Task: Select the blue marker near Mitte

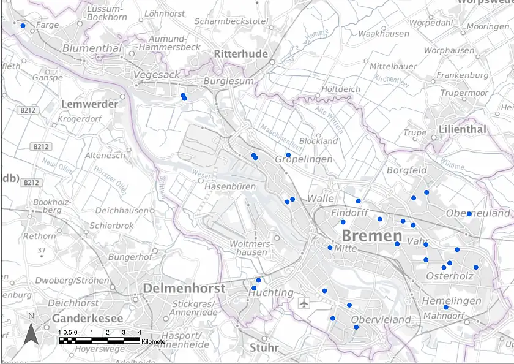Action: [x=329, y=248]
